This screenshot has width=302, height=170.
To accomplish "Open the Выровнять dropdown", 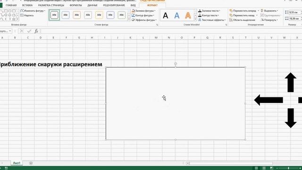I will [269, 10].
